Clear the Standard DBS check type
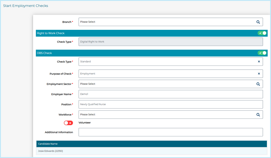The image size is (271, 158). (259, 61)
